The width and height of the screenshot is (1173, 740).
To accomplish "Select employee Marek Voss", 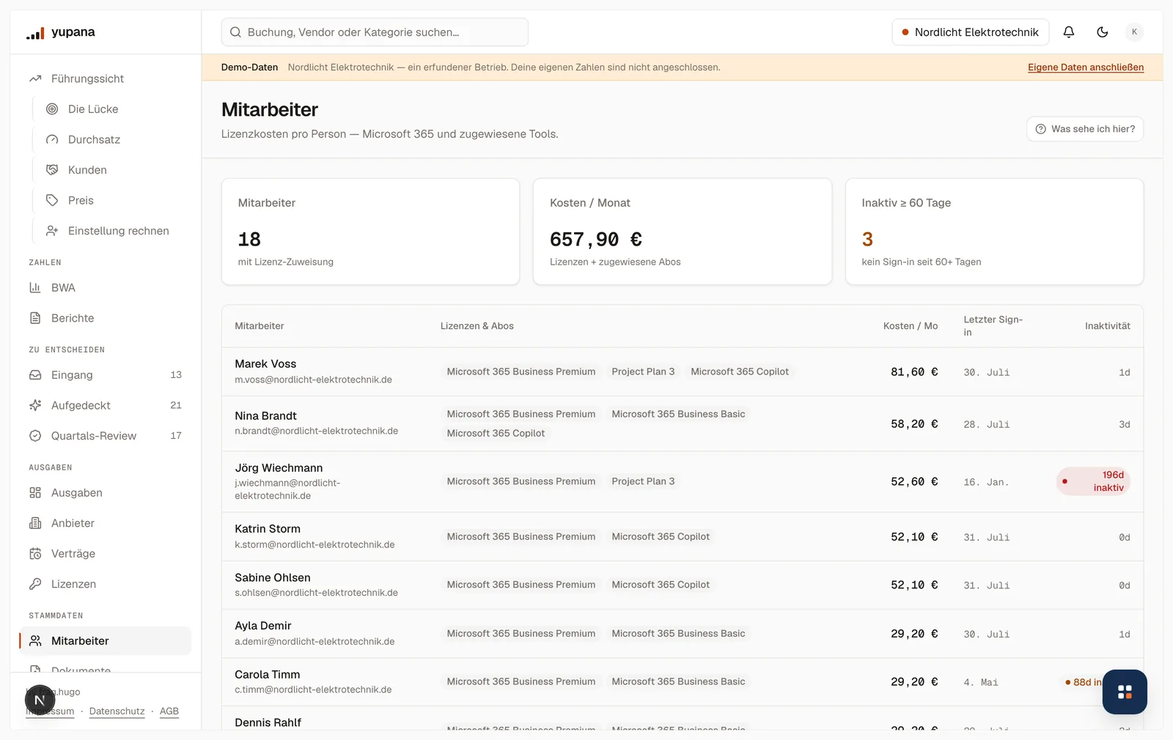I will 265,364.
